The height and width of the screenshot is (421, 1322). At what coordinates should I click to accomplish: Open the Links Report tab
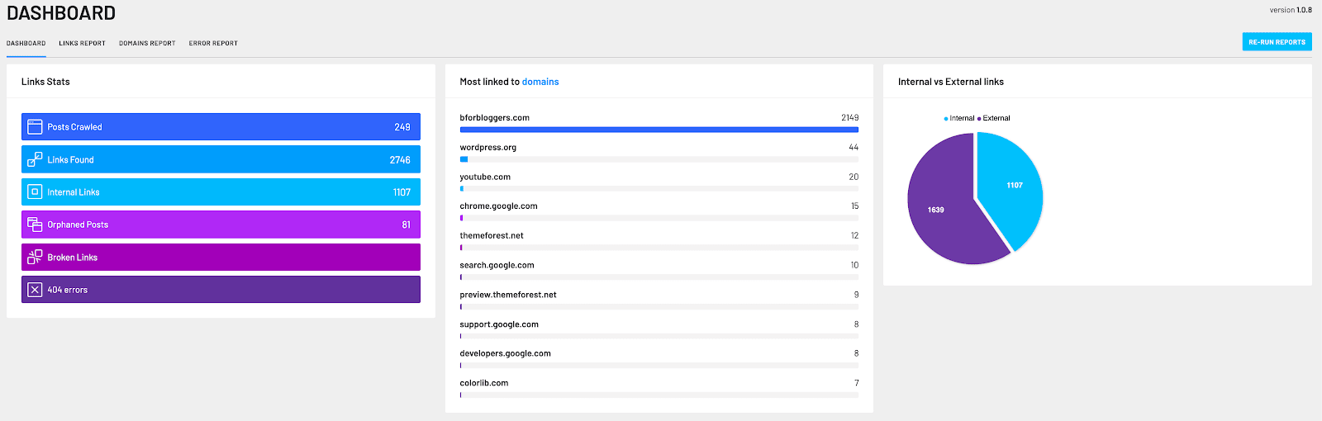click(82, 44)
